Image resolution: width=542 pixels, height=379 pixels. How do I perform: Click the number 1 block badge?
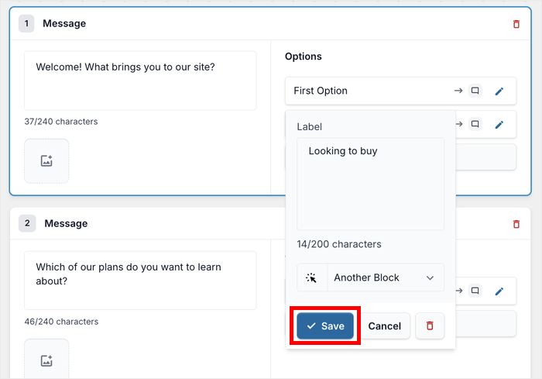pyautogui.click(x=27, y=24)
